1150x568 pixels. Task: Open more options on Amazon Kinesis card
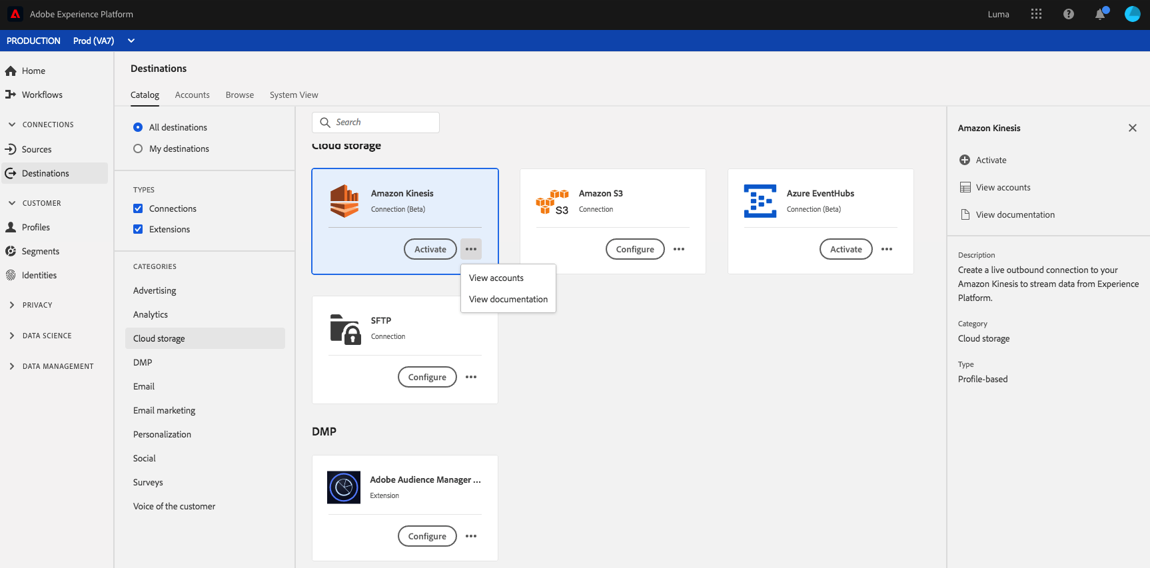coord(471,249)
